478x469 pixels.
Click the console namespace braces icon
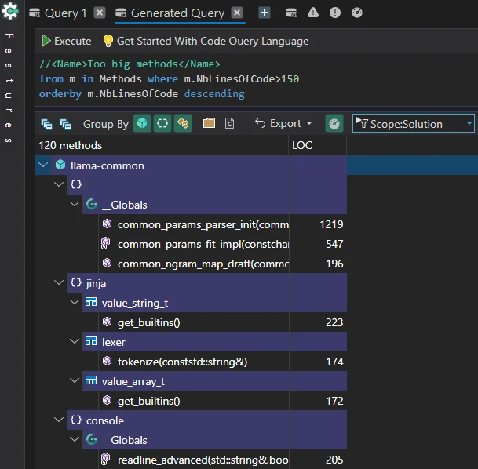pos(76,420)
